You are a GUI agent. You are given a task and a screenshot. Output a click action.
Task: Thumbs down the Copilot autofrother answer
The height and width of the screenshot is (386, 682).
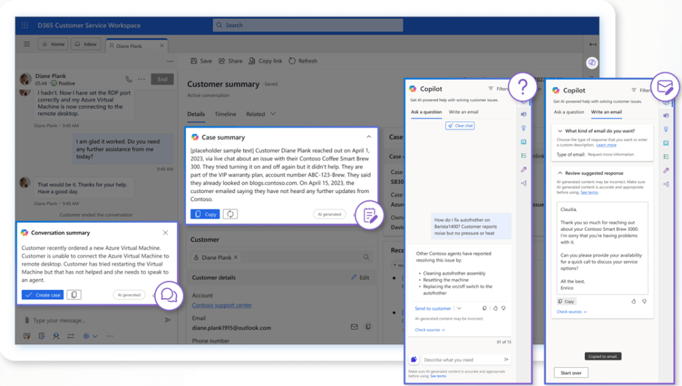pyautogui.click(x=504, y=308)
